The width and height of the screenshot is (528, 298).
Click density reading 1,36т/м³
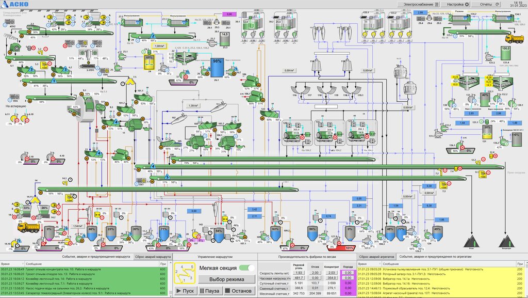193,105
